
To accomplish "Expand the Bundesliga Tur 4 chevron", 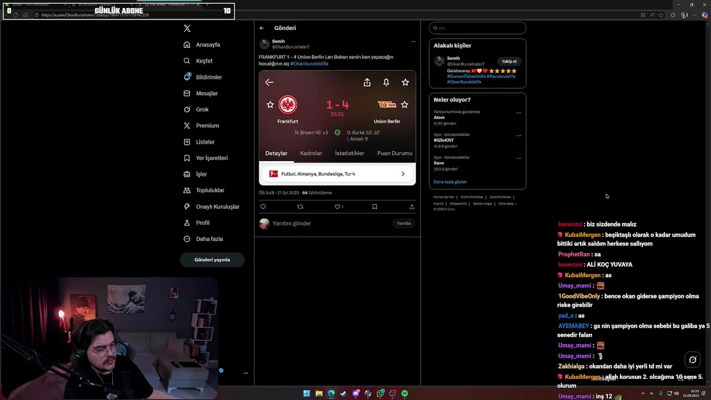I will 403,174.
